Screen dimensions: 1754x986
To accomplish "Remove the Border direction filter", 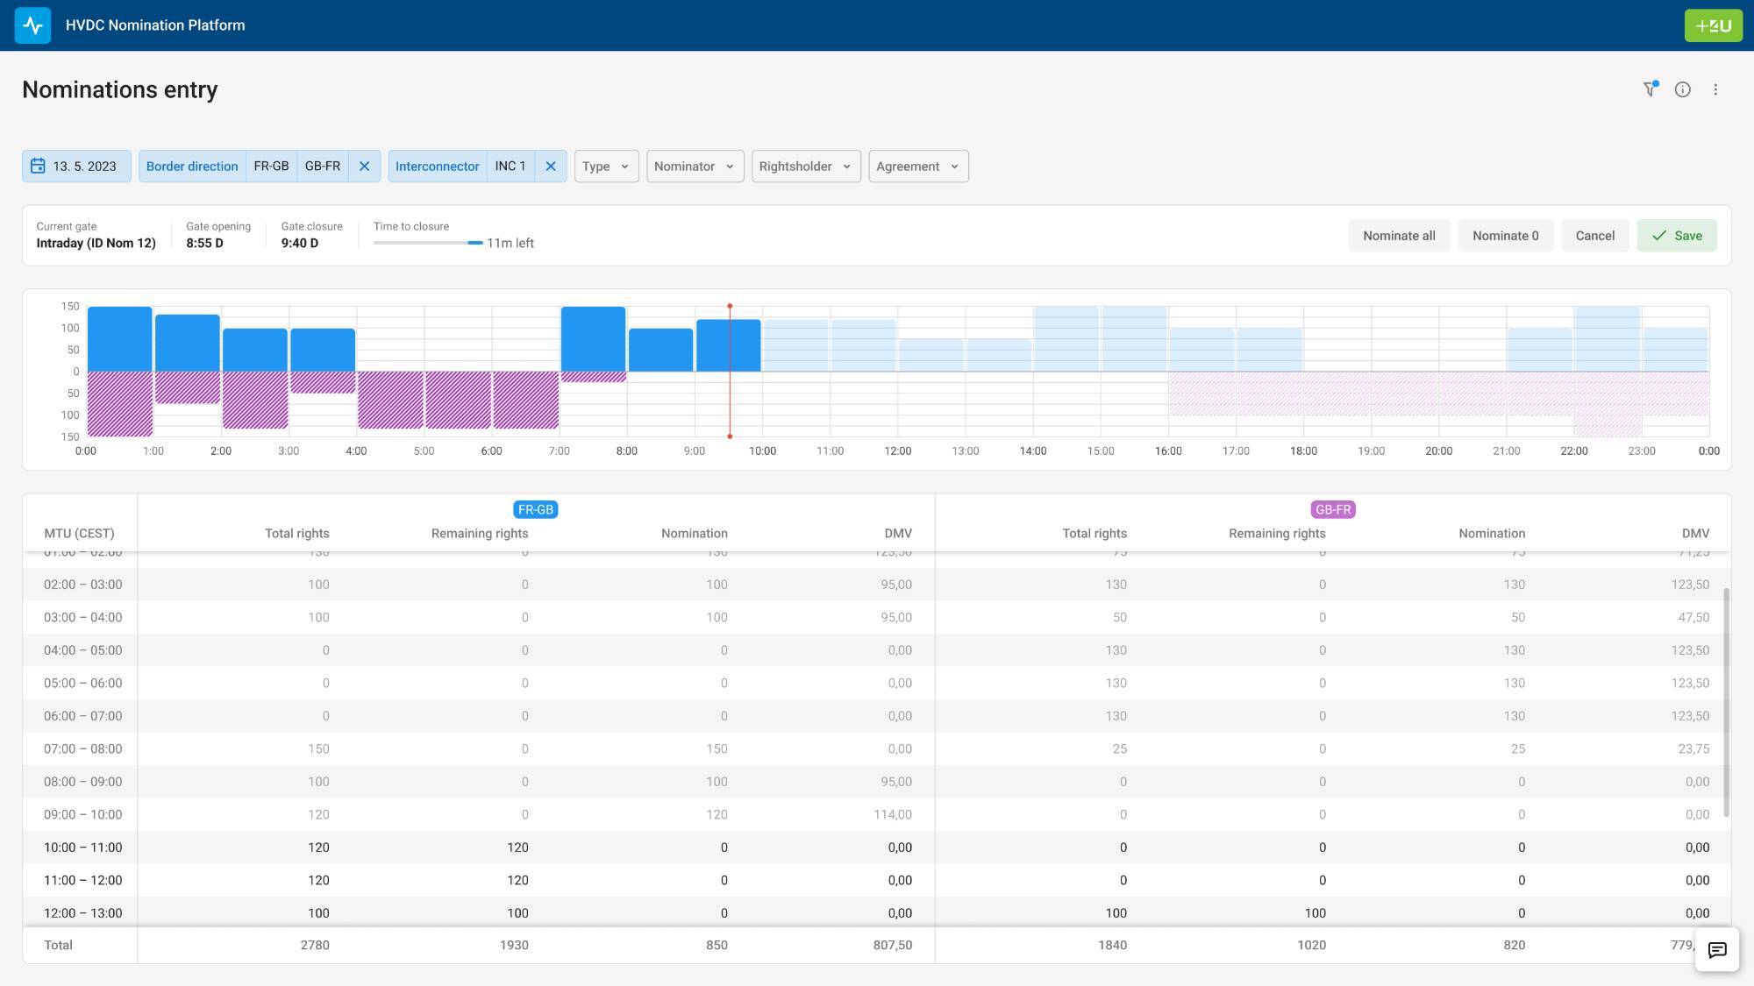I will pyautogui.click(x=364, y=167).
